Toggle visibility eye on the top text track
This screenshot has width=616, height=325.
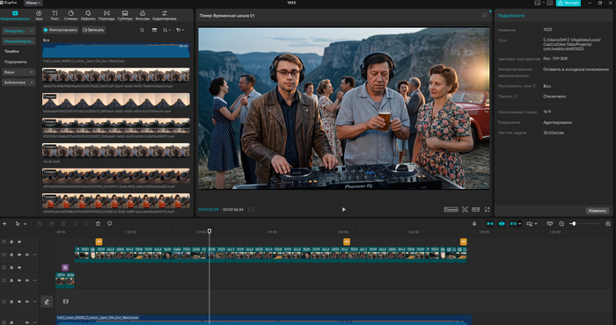click(19, 242)
